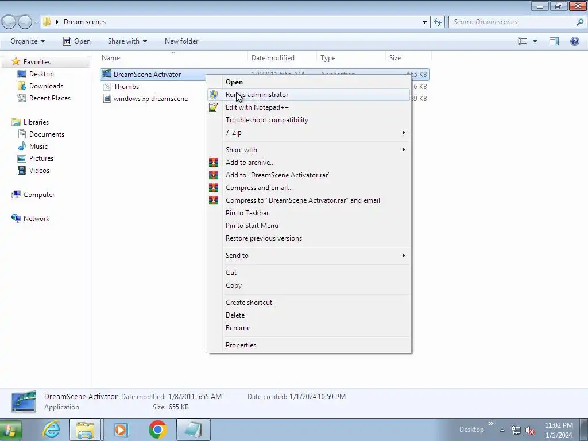Screen dimensions: 588x441
Task: Click the windows xp dreamscene video icon
Action: 107,99
